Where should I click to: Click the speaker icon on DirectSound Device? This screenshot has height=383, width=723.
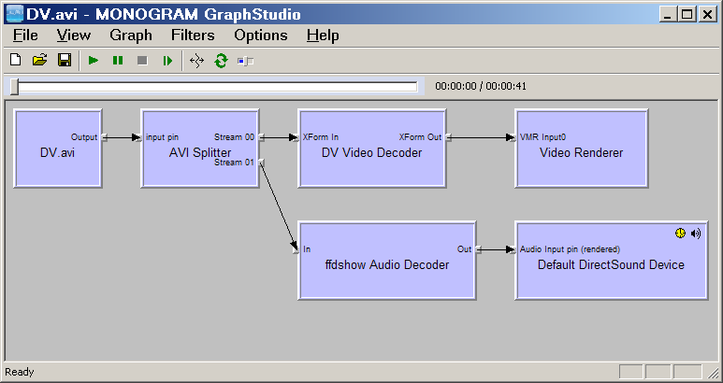(x=696, y=234)
